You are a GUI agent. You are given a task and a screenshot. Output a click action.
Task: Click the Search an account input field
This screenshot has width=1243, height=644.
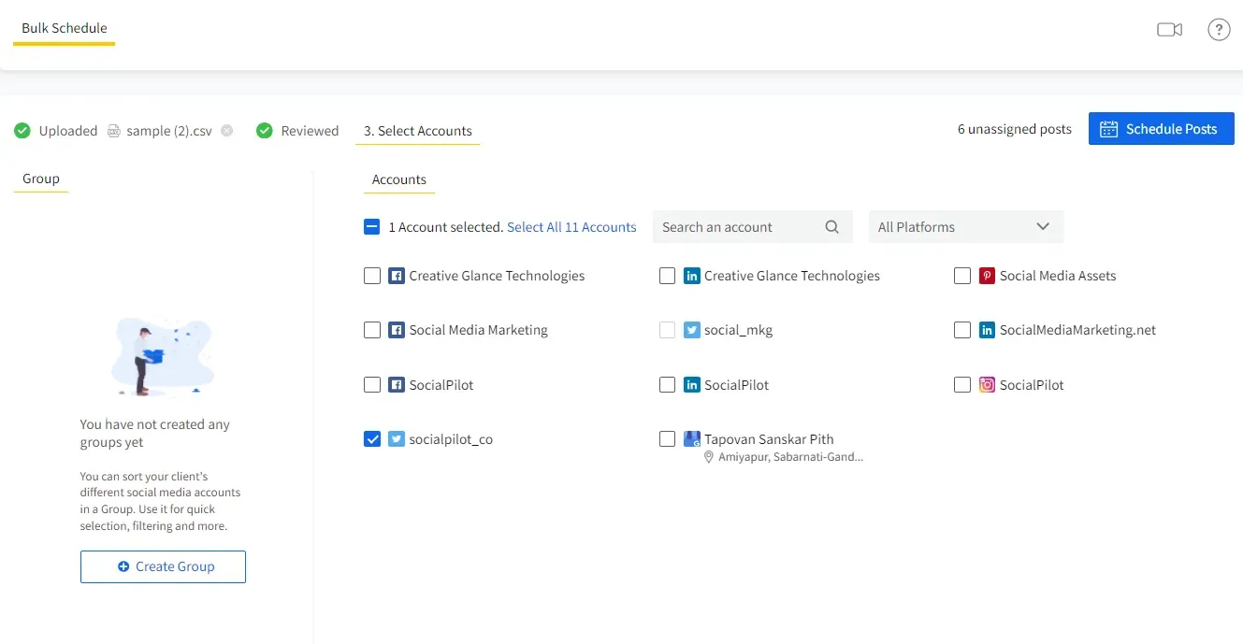739,226
